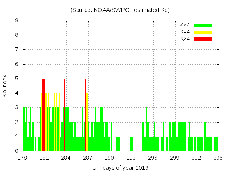Click the yellow bar right of day 287 red bar
The width and height of the screenshot is (230, 173).
coord(87,122)
